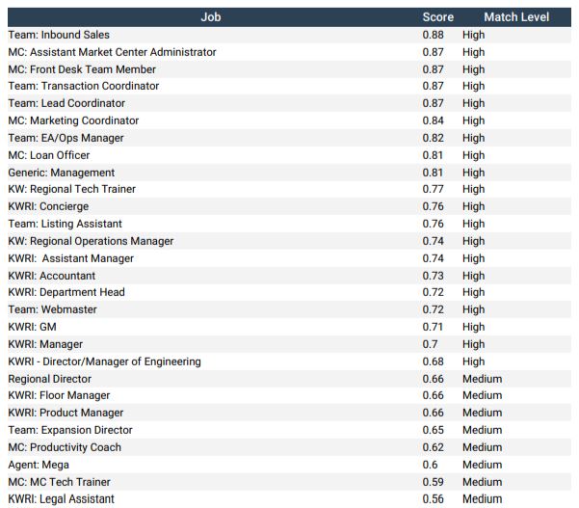
Task: Click the 0.84 score value
Action: click(433, 120)
